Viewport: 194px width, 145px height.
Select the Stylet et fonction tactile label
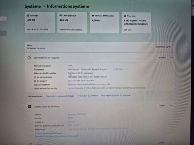(x=45, y=88)
